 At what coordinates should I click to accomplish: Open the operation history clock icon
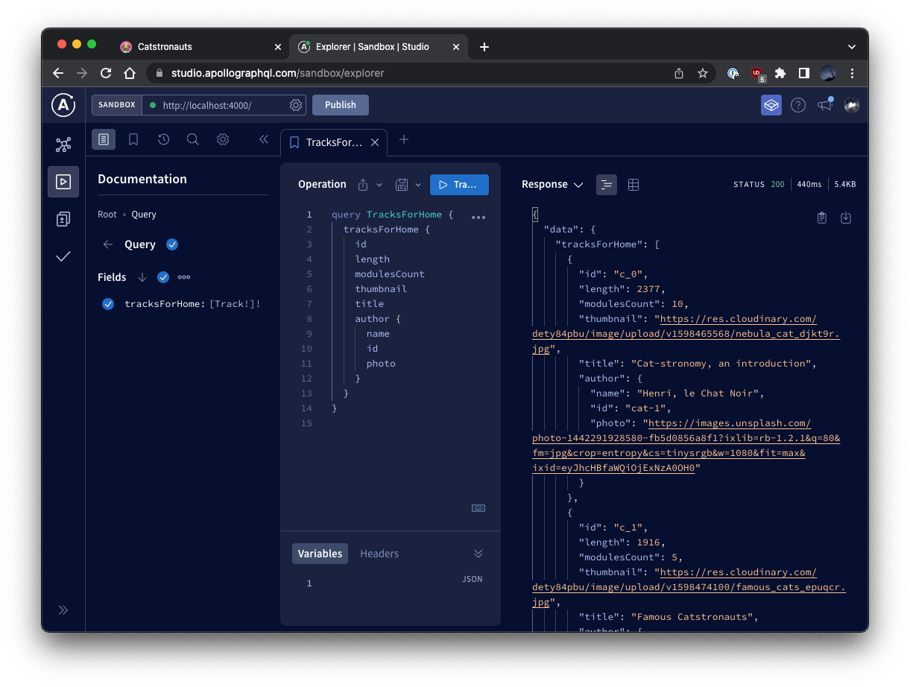pyautogui.click(x=163, y=139)
